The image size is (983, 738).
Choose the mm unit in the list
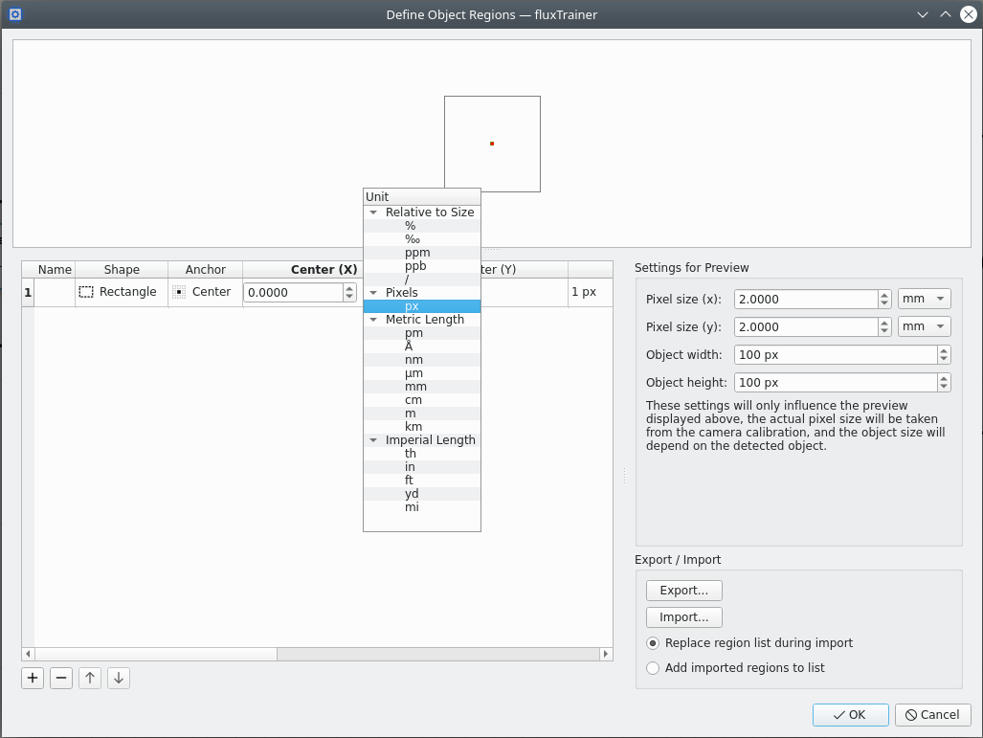422,387
